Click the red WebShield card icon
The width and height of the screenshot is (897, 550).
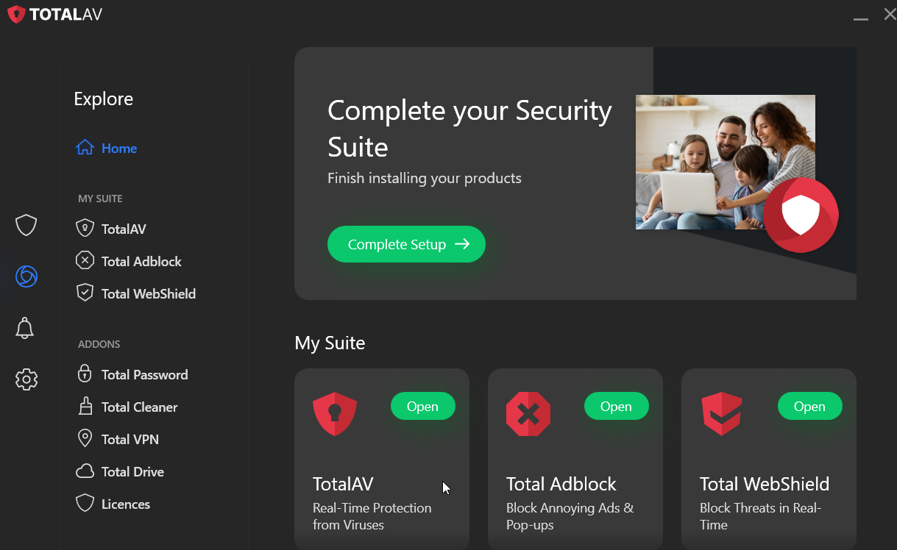[x=722, y=414]
